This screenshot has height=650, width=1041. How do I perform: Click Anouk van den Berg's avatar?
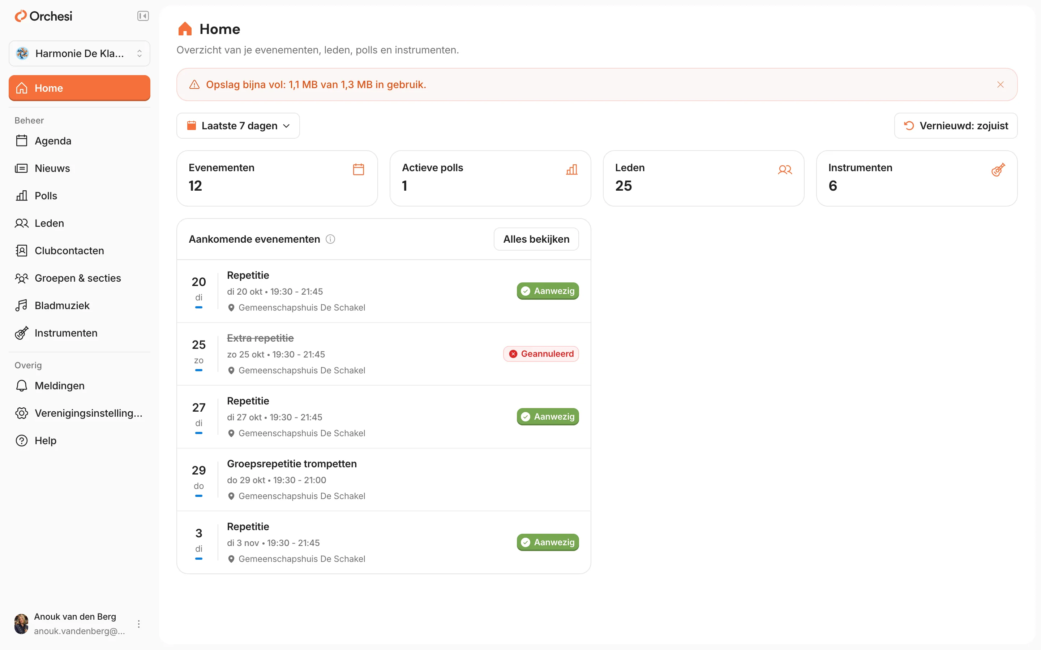(x=22, y=624)
